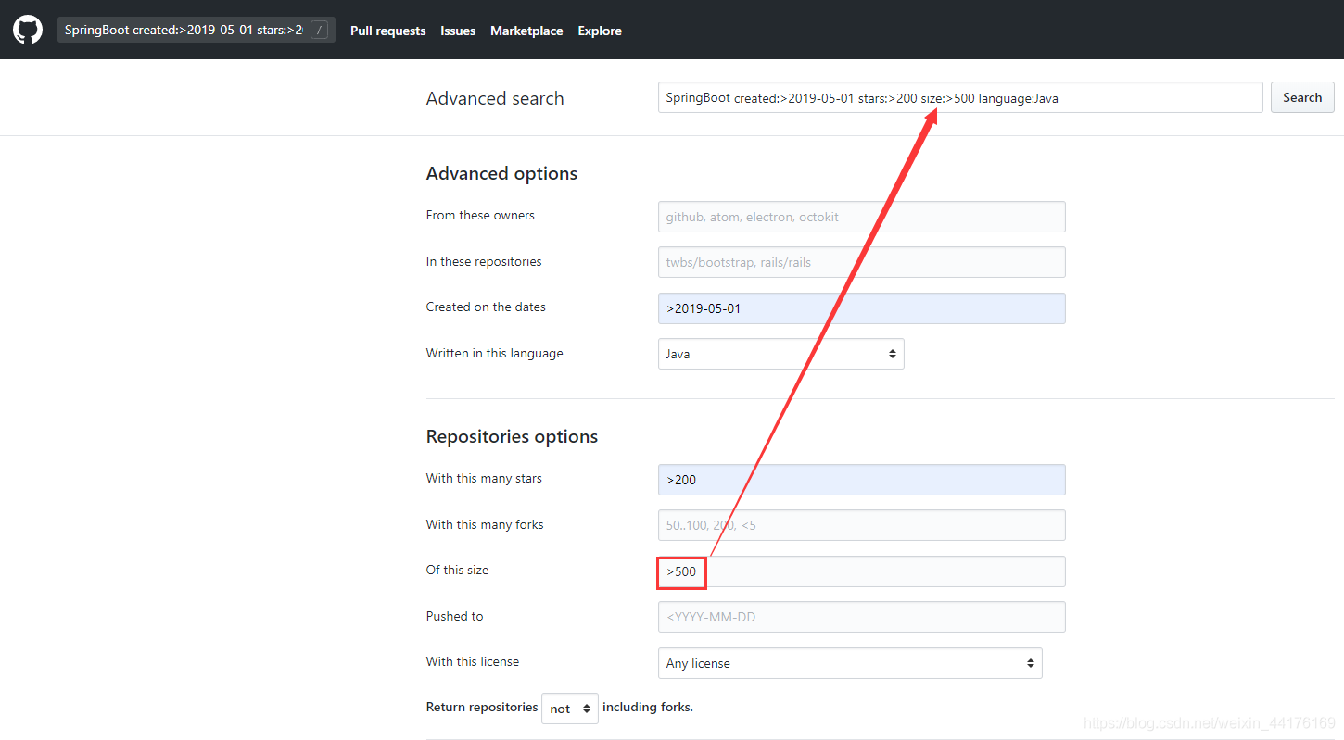1344x740 pixels.
Task: Edit the Of this size field
Action: coord(862,571)
